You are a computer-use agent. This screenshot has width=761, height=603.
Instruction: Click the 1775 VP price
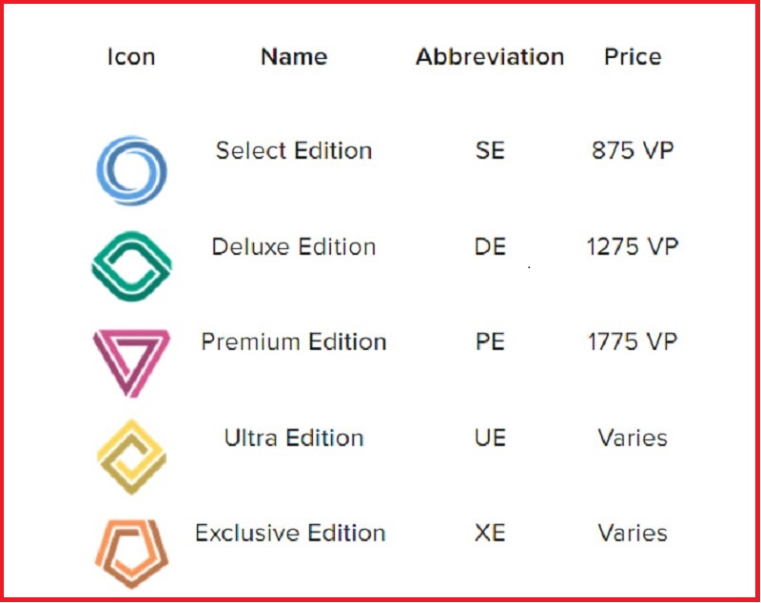tap(633, 341)
